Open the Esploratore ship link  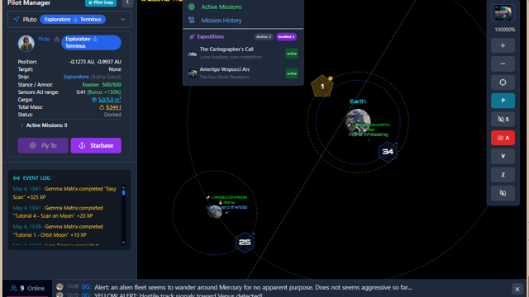[x=76, y=77]
